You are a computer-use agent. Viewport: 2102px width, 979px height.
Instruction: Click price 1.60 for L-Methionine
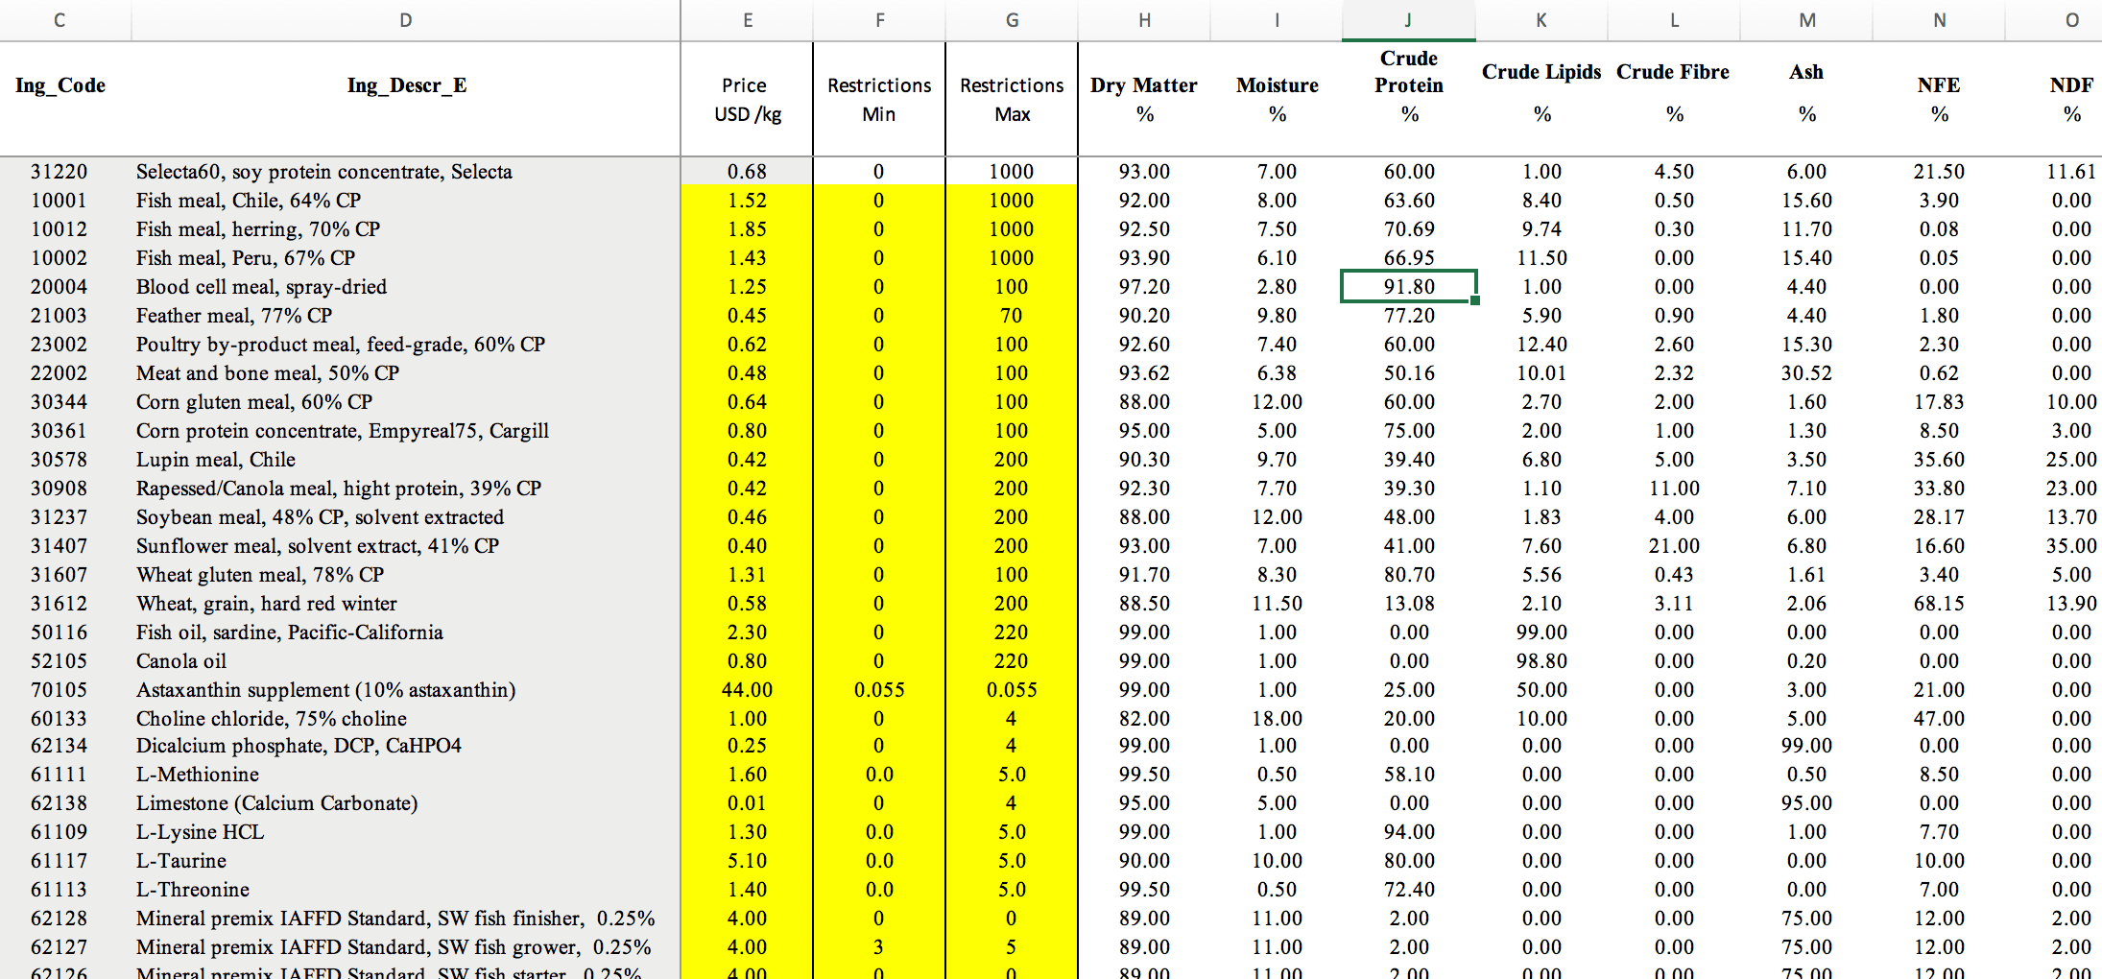[747, 774]
